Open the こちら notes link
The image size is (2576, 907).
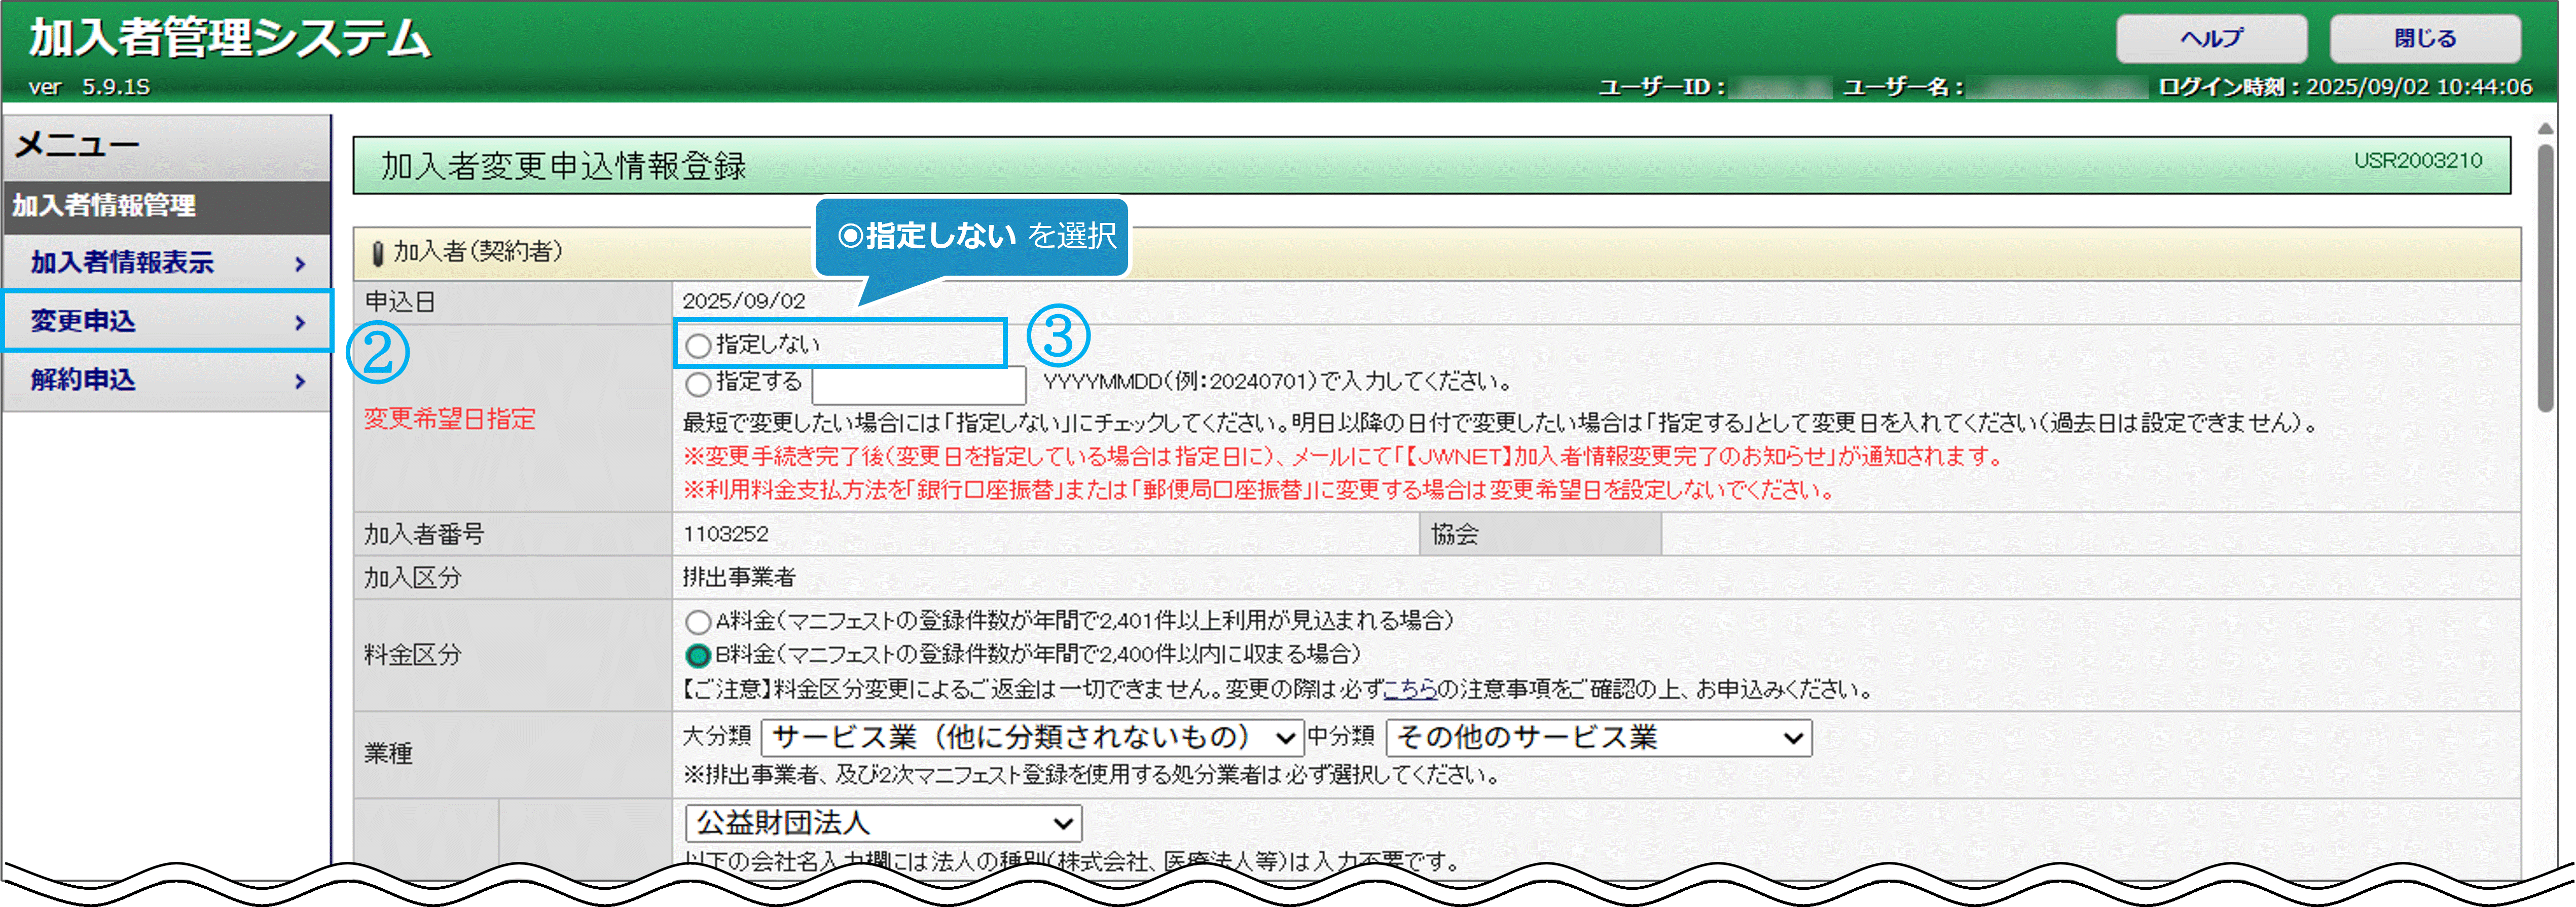[x=1410, y=689]
